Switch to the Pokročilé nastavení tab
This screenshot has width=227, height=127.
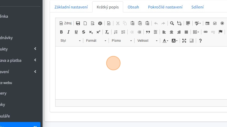point(165,7)
